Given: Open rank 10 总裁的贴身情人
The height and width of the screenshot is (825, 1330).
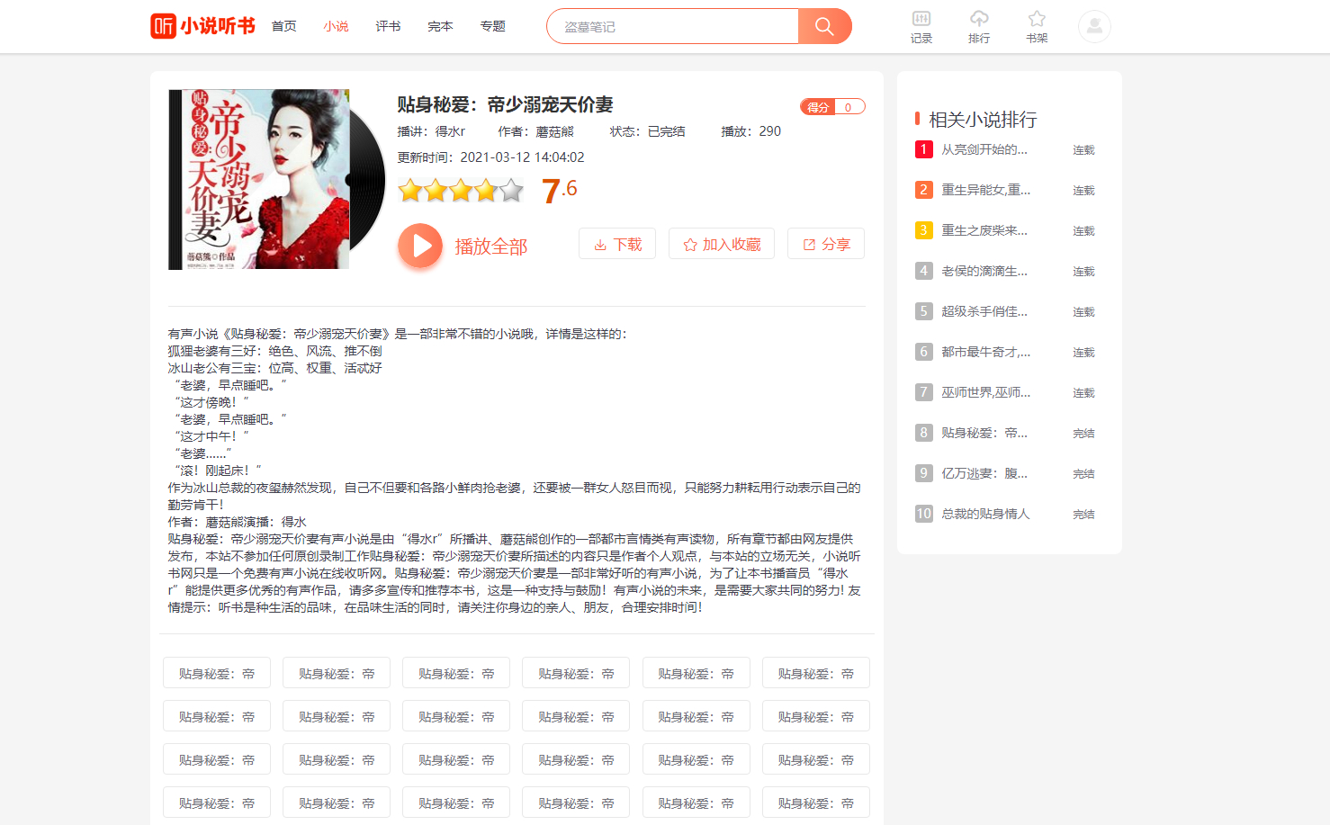Looking at the screenshot, I should (985, 514).
